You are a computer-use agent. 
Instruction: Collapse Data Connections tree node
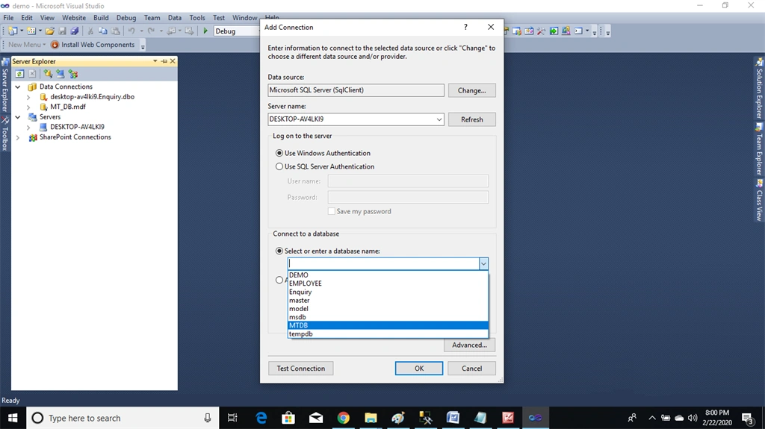(18, 87)
